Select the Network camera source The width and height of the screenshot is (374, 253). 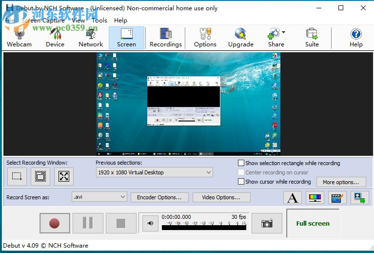pyautogui.click(x=91, y=38)
